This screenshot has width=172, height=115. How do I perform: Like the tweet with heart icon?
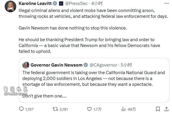[x=89, y=109]
